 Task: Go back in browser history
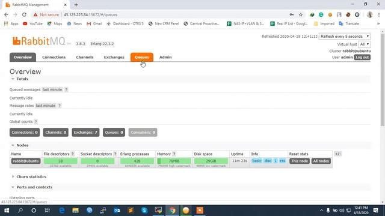pyautogui.click(x=6, y=14)
